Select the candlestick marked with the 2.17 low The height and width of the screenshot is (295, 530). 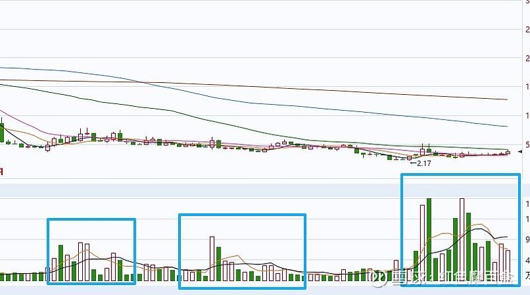[409, 158]
